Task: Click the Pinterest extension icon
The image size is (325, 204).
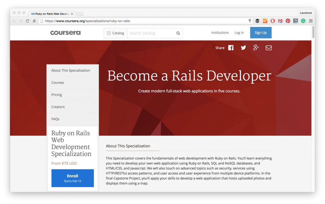Action: click(288, 21)
